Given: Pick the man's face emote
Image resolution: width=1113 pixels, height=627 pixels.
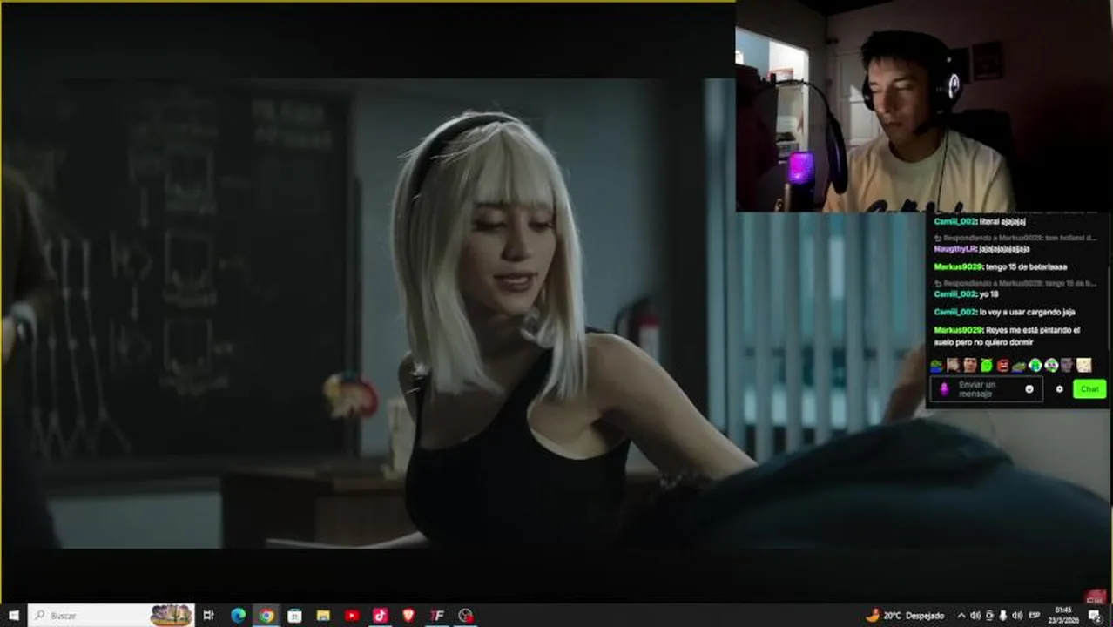Looking at the screenshot, I should (971, 366).
